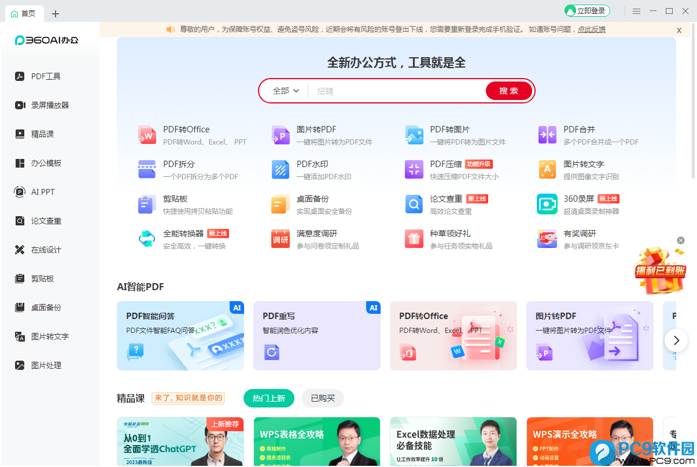Open the hamburger main menu
697x467 pixels.
[636, 11]
